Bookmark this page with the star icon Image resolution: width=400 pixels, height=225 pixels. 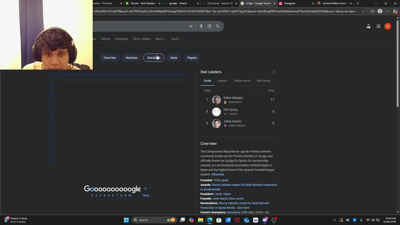click(x=363, y=11)
